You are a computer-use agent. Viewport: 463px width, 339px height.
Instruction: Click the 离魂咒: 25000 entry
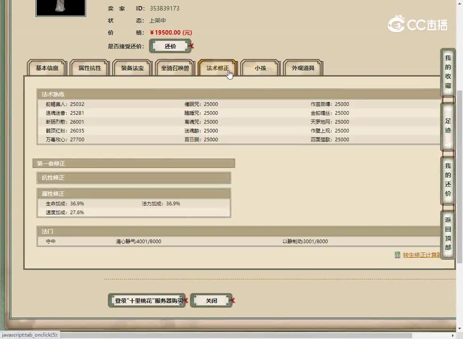201,122
